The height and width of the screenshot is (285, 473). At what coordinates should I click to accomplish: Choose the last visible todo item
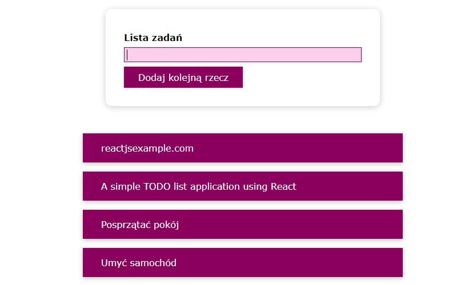click(x=242, y=263)
